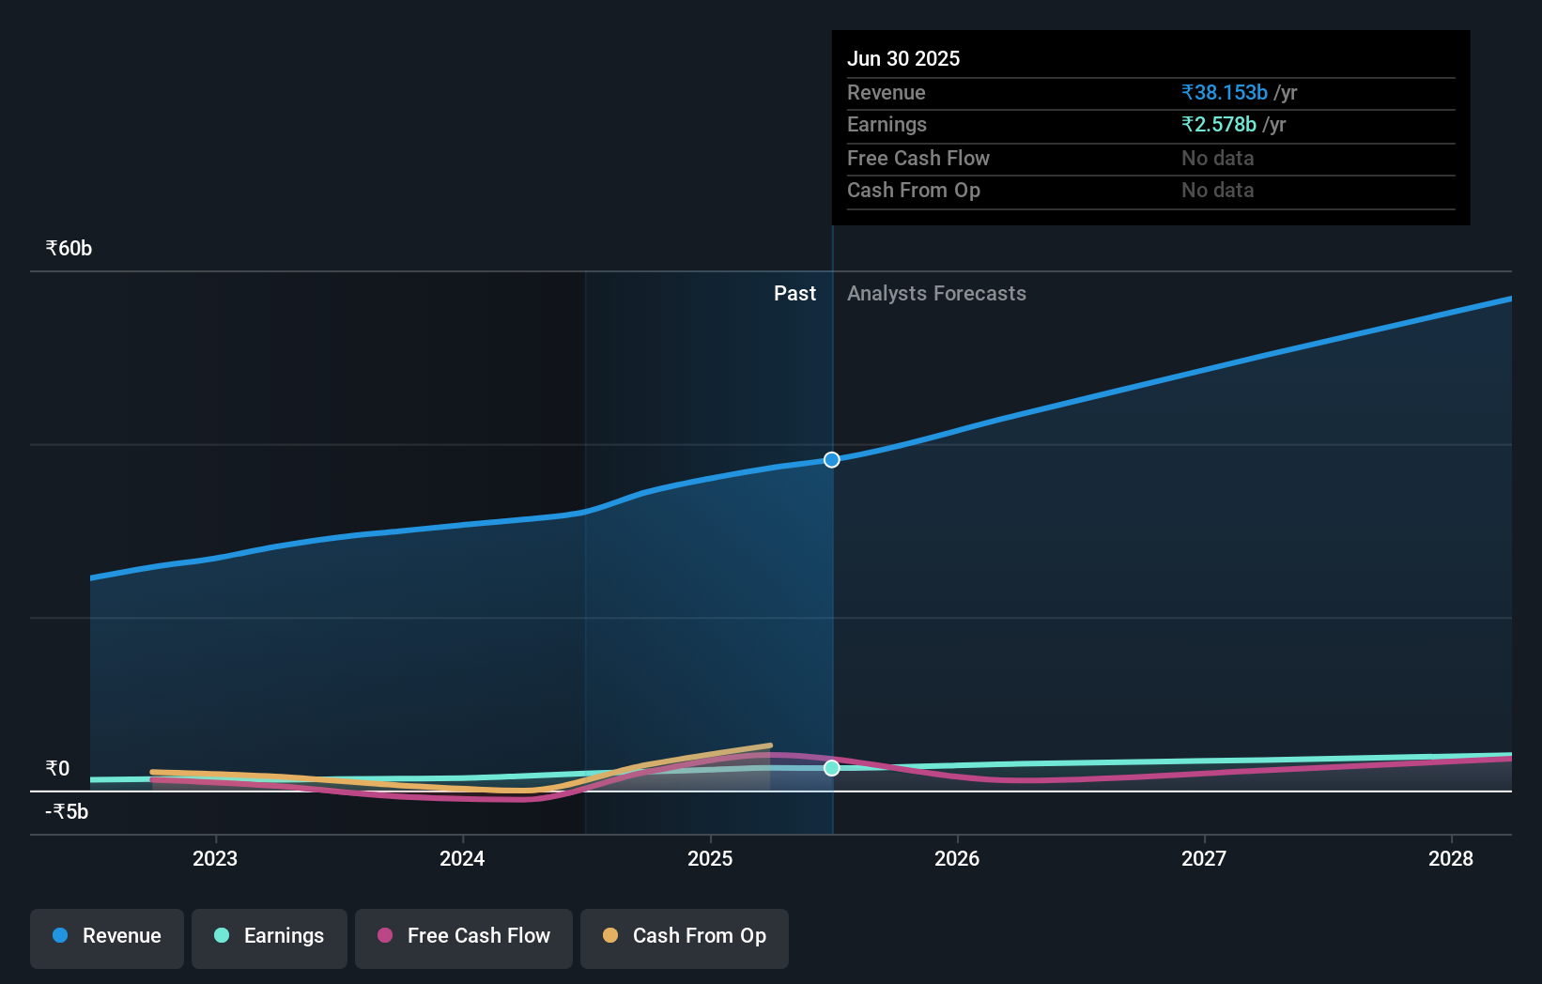1542x984 pixels.
Task: Click the ₹0 y-axis label
Action: click(x=57, y=769)
